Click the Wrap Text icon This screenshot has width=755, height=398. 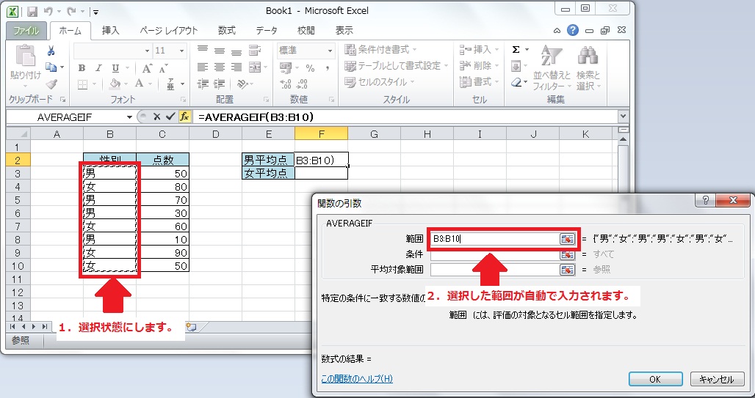(255, 51)
